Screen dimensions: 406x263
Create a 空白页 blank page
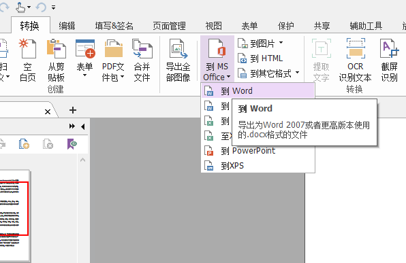(x=27, y=60)
